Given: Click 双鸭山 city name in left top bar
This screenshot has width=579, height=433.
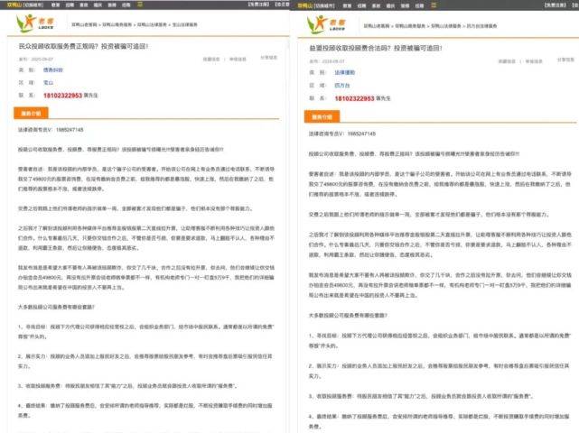Looking at the screenshot, I should pyautogui.click(x=11, y=5).
